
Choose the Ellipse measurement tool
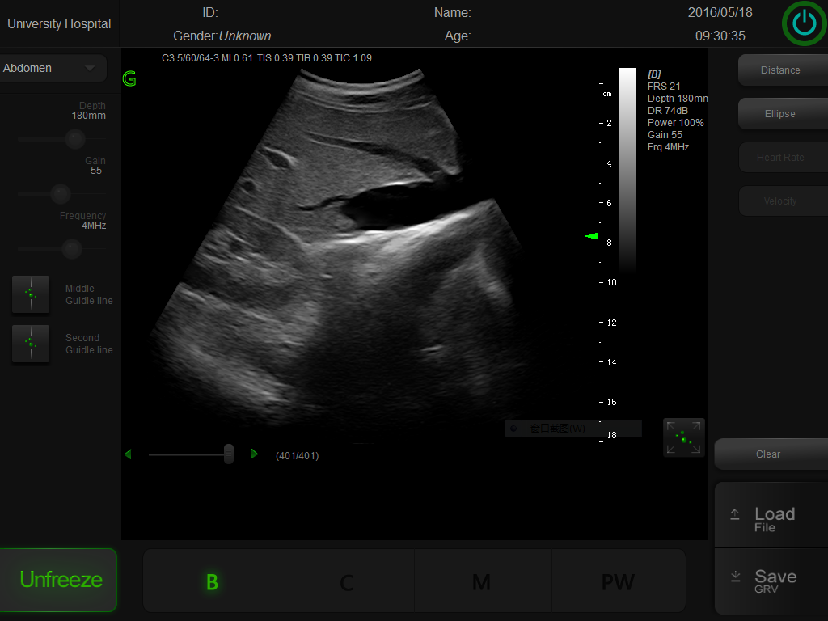779,114
